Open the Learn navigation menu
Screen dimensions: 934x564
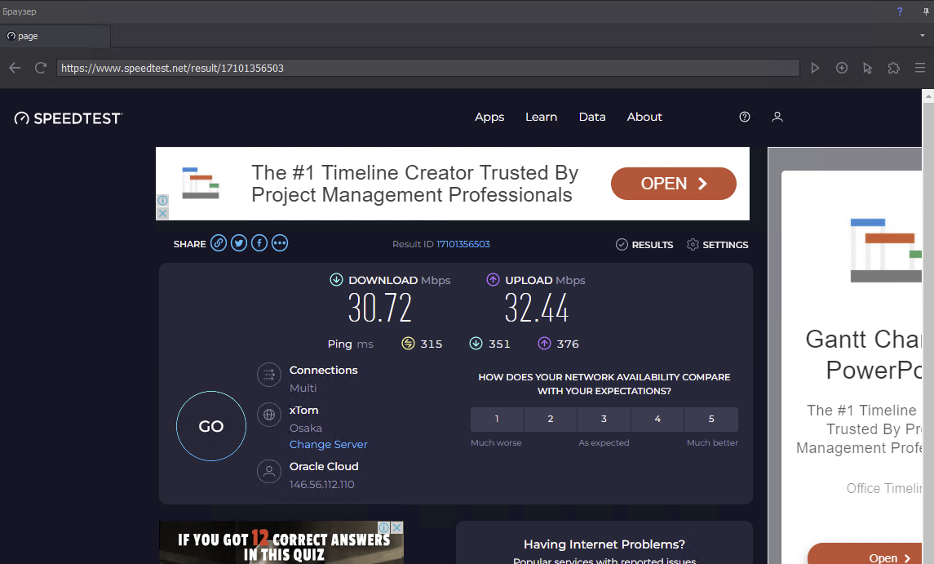pos(541,117)
